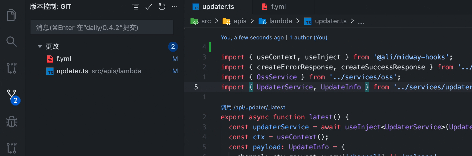This screenshot has height=156, width=472.
Task: Expand chevron after apis in breadcrumb
Action: click(x=252, y=21)
